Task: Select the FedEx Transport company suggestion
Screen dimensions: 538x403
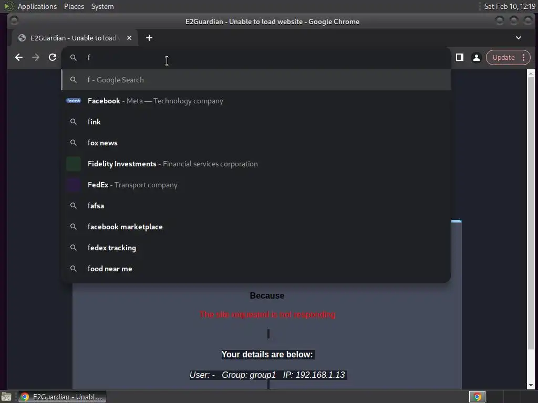Action: tap(256, 185)
